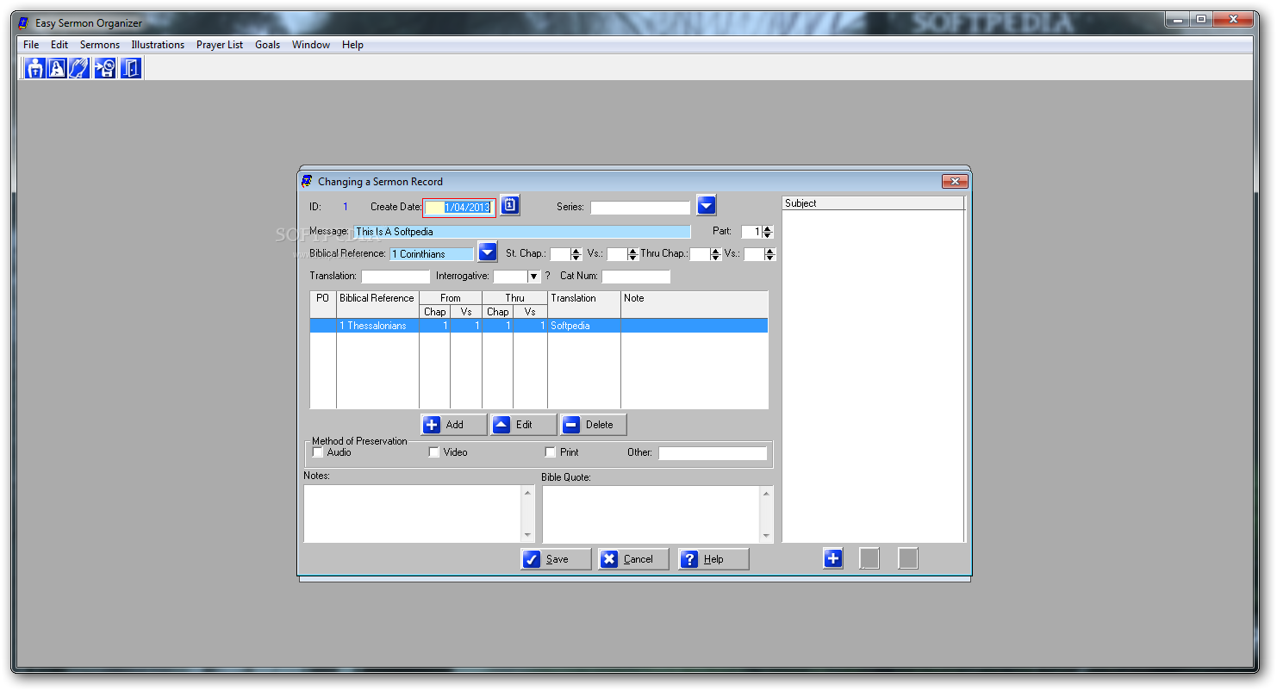
Task: Click the backup to disk toolbar icon
Action: pyautogui.click(x=105, y=68)
